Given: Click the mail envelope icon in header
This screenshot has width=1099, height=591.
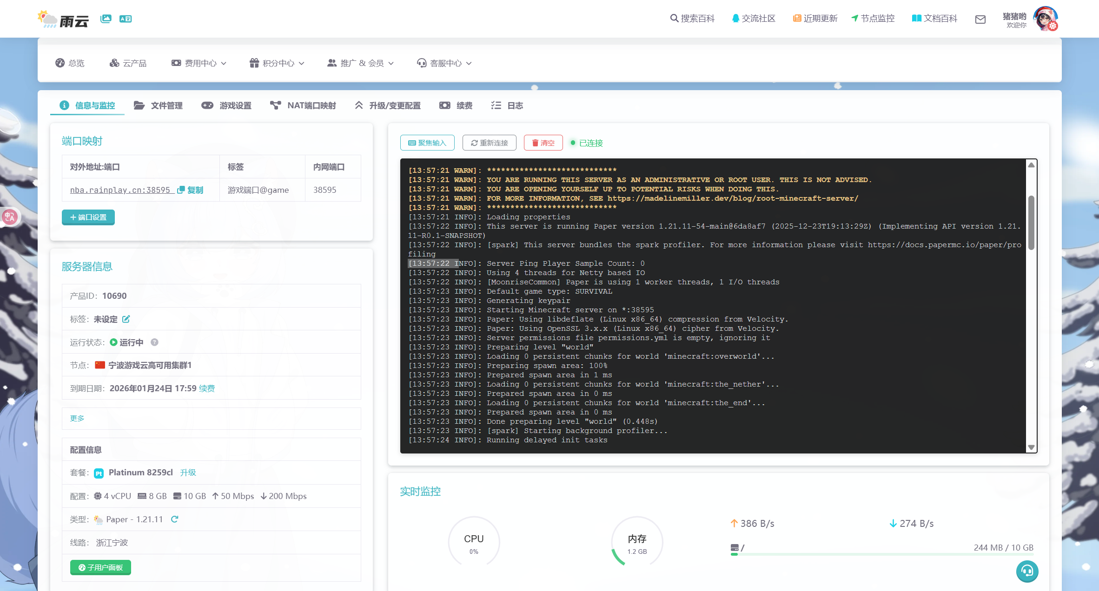Looking at the screenshot, I should point(980,19).
